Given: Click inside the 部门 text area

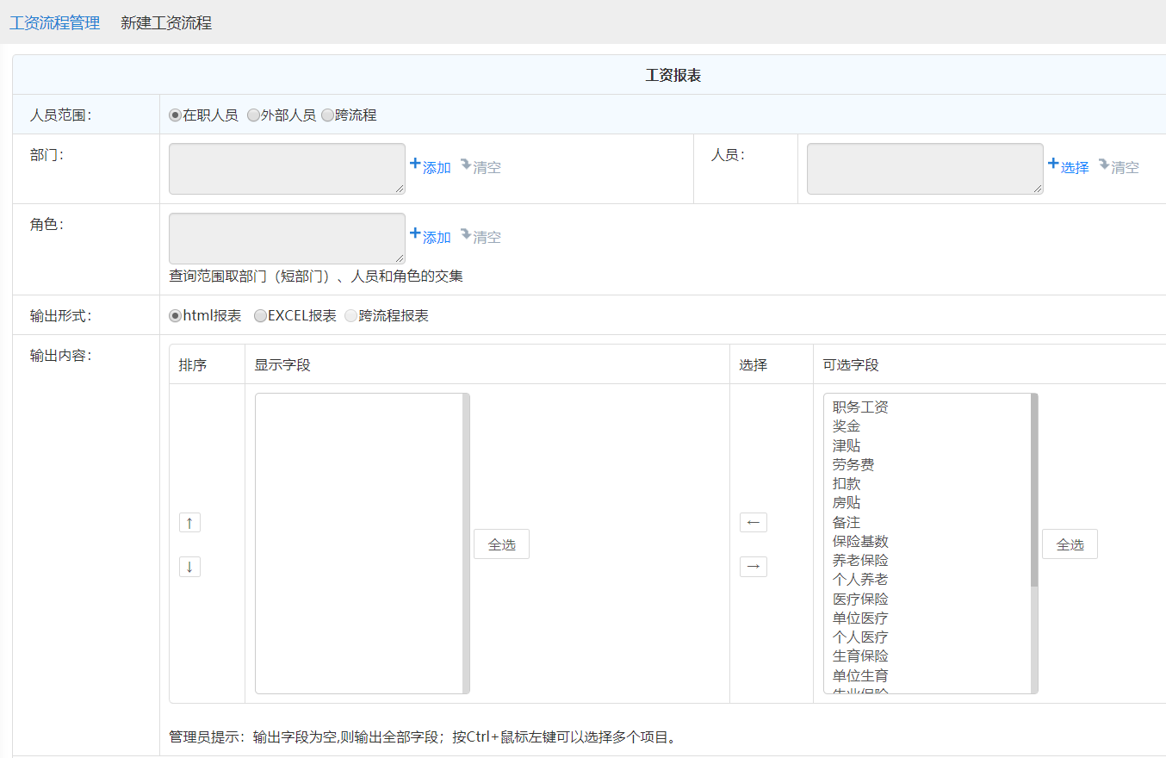Looking at the screenshot, I should click(x=287, y=169).
